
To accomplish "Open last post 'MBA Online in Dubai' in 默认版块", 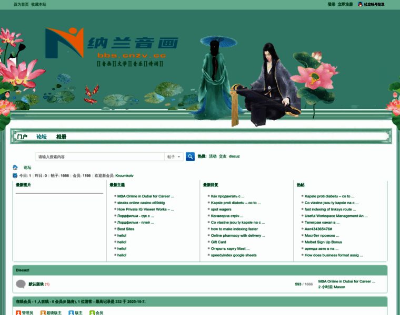I will pyautogui.click(x=346, y=281).
